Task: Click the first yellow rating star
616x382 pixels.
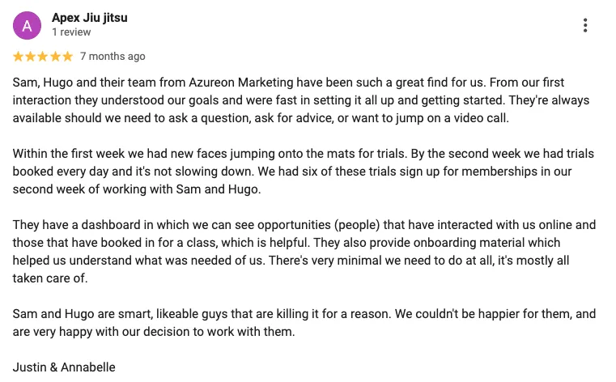Action: pyautogui.click(x=18, y=57)
